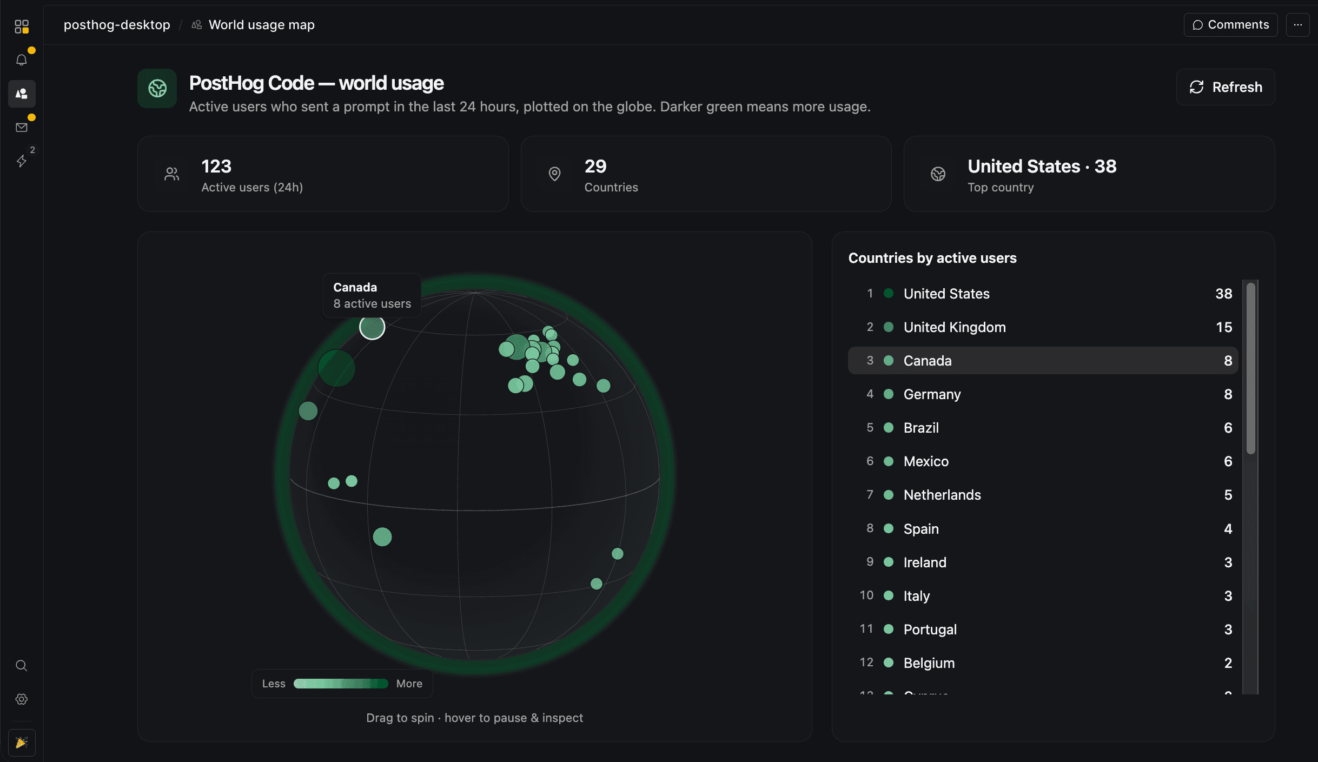Select Ireland row in country list
This screenshot has width=1318, height=762.
pos(1043,562)
